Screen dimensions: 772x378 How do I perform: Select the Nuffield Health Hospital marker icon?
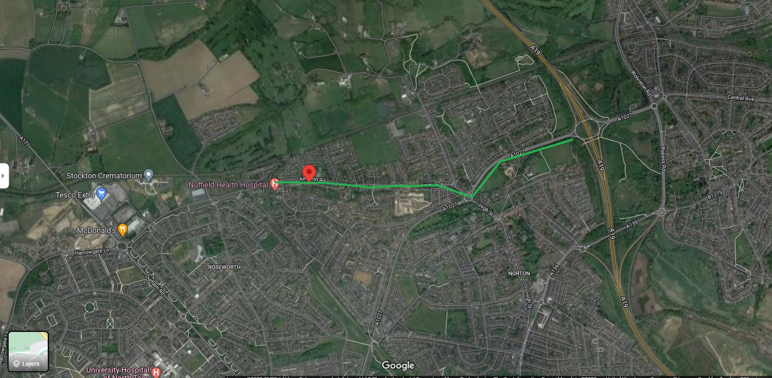click(275, 184)
